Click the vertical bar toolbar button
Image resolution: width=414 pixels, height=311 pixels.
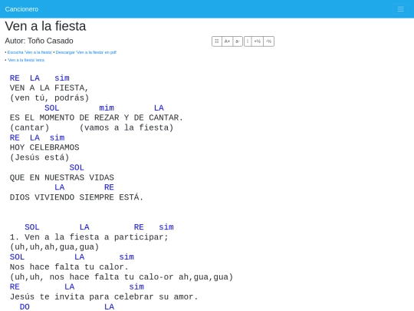pos(248,41)
